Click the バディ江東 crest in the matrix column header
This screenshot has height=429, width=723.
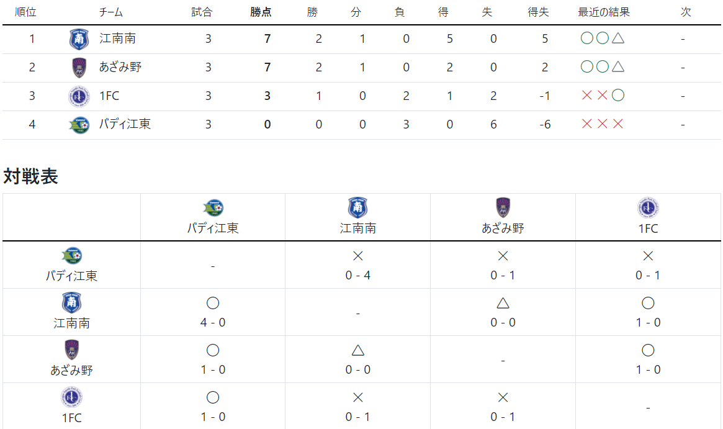(x=213, y=207)
